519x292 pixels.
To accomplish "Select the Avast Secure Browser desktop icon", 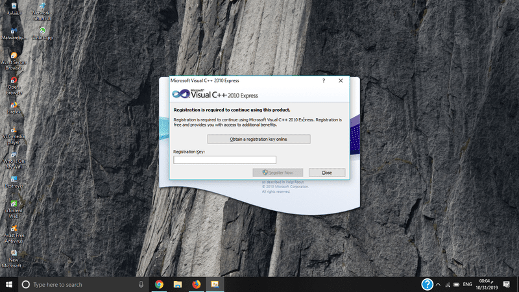I will [14, 61].
